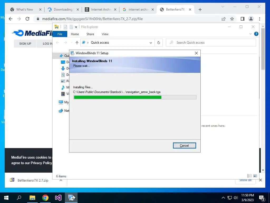Select the Documents item in navigation pane
The height and width of the screenshot is (203, 270).
(x=65, y=75)
